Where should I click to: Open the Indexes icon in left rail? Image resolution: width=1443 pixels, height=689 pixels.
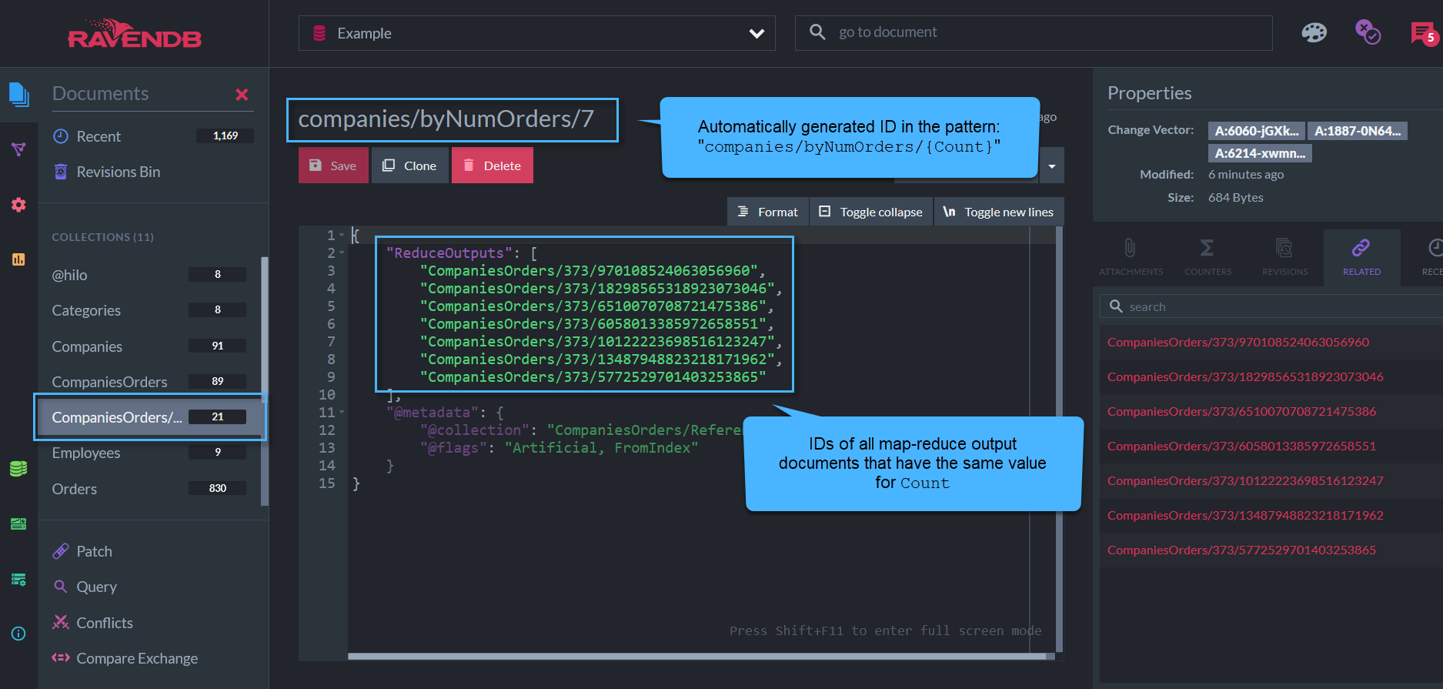click(x=18, y=149)
